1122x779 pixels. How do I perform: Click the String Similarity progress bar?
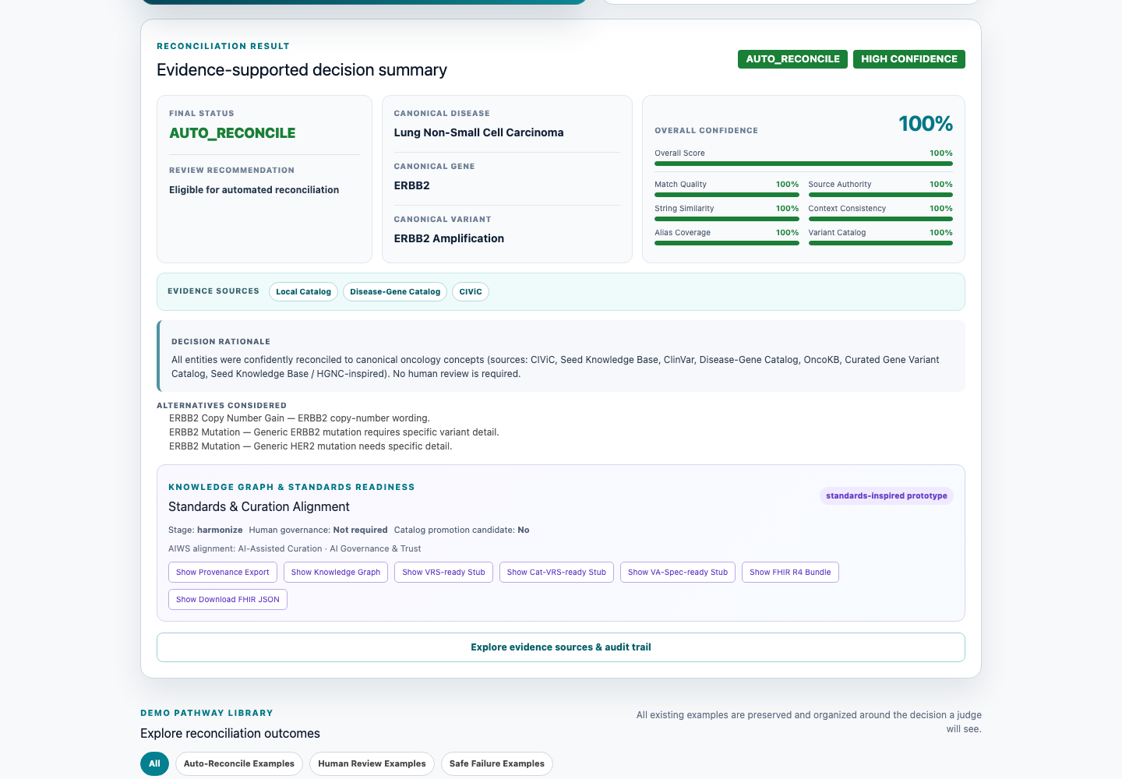tap(727, 219)
